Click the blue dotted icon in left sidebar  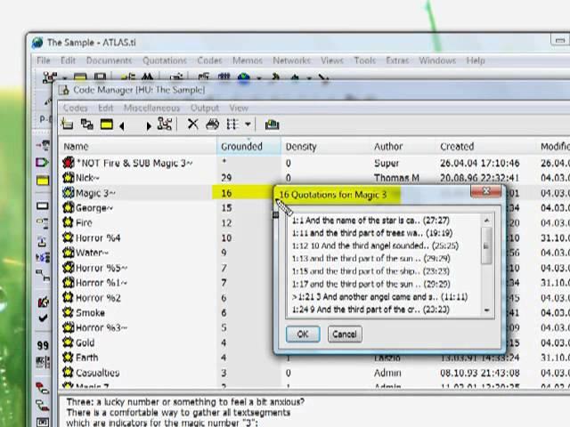click(43, 258)
